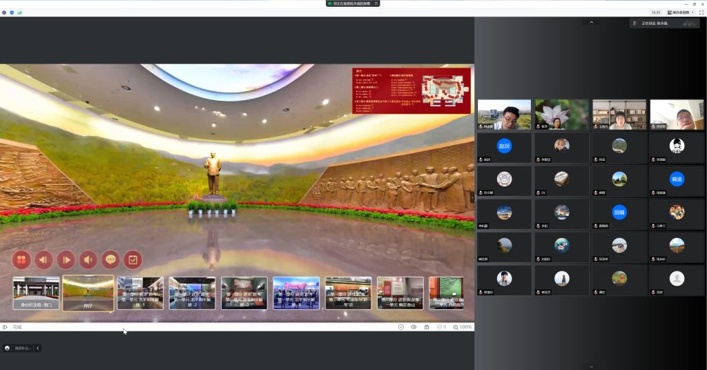Screen dimensions: 707x370
Task: Click the blue security shield icon
Action: [x=12, y=12]
